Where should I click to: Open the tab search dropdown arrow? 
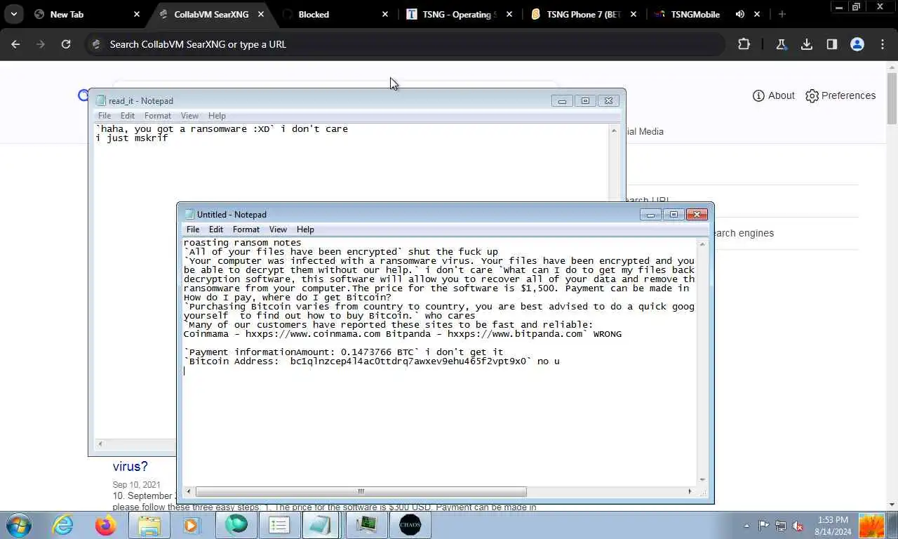13,14
